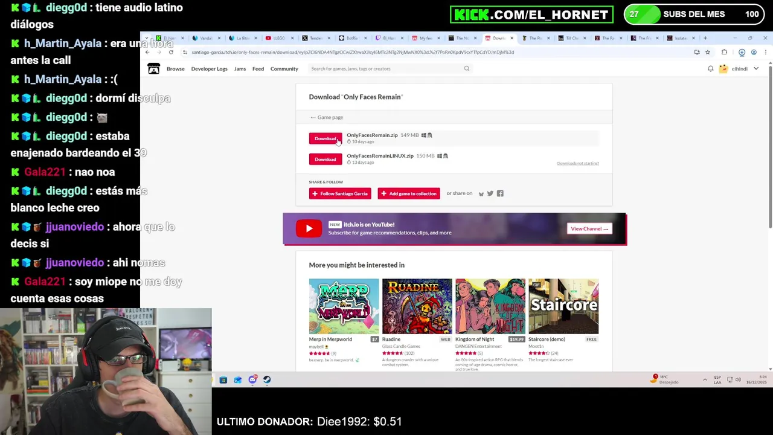This screenshot has width=773, height=435.
Task: Open the taskbar app icon left of Discord
Action: click(x=238, y=380)
